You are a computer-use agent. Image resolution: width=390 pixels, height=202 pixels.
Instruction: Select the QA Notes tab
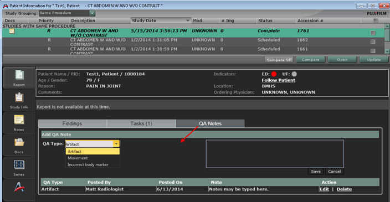point(210,123)
